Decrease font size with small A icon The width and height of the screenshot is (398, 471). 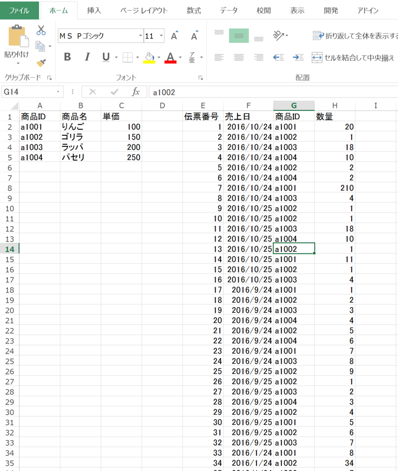(195, 36)
